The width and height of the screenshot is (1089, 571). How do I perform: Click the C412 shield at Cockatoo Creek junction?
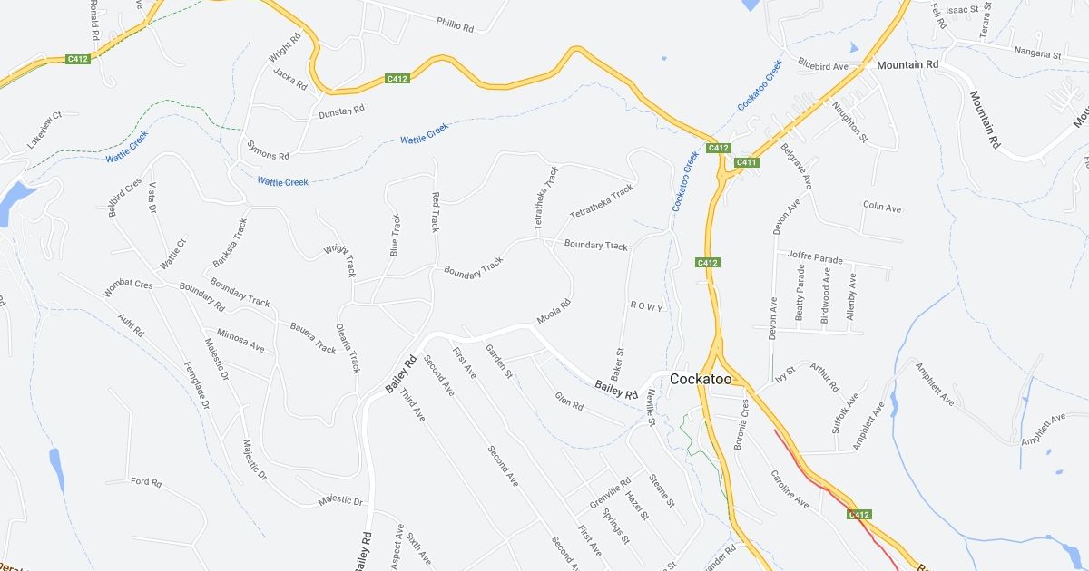click(718, 148)
